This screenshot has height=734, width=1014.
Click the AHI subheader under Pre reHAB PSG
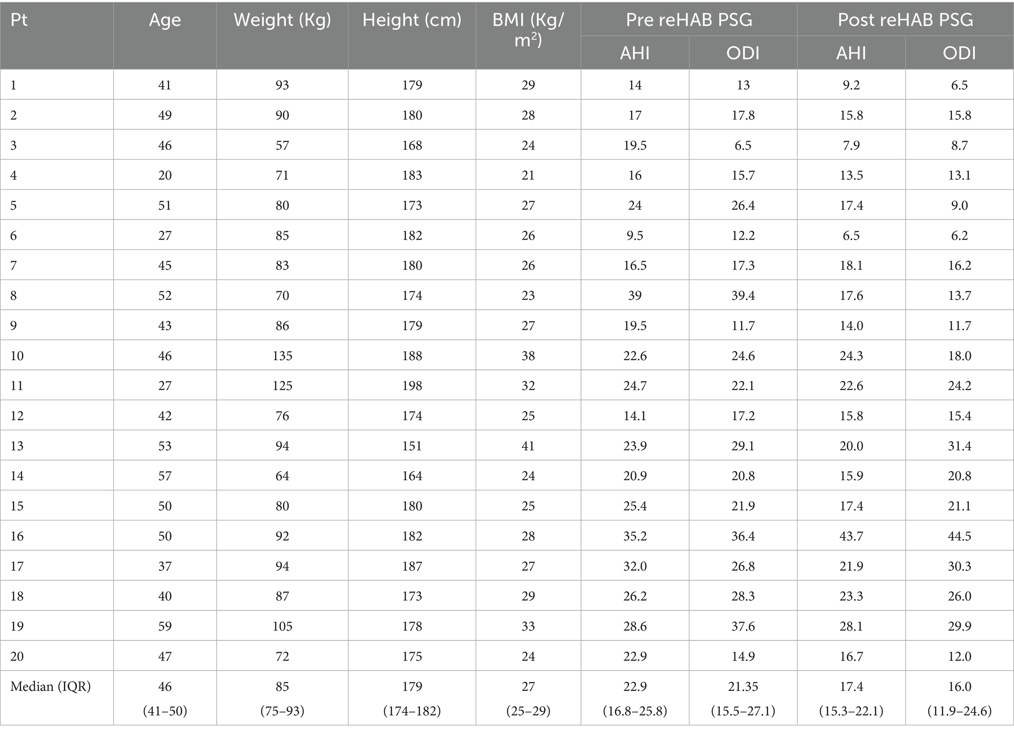pyautogui.click(x=635, y=53)
